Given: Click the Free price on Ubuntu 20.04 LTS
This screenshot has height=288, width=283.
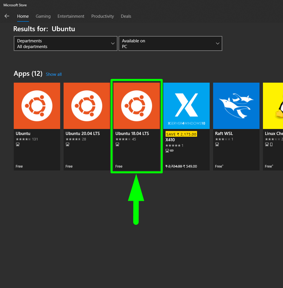Looking at the screenshot, I should pyautogui.click(x=69, y=166).
